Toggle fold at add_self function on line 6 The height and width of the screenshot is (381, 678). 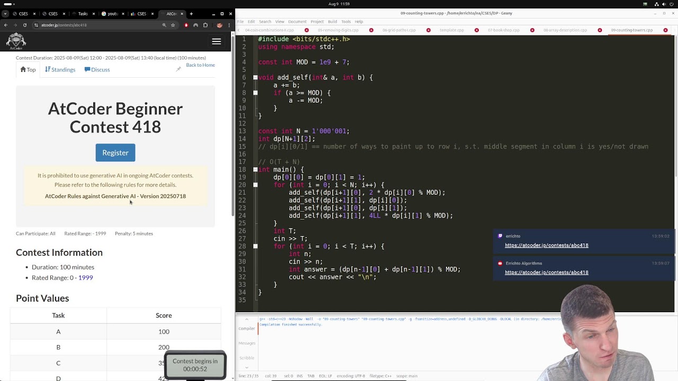pos(255,77)
